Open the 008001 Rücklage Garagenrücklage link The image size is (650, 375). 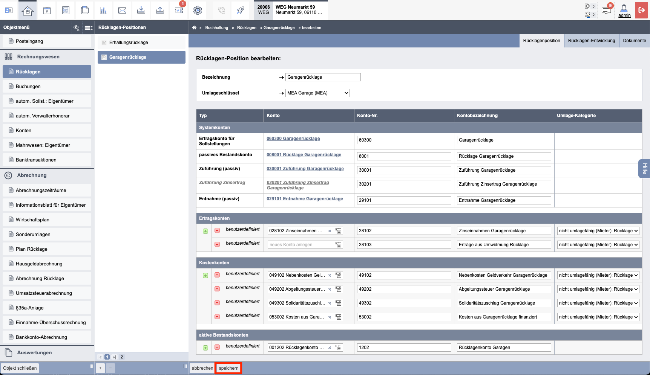coord(304,155)
